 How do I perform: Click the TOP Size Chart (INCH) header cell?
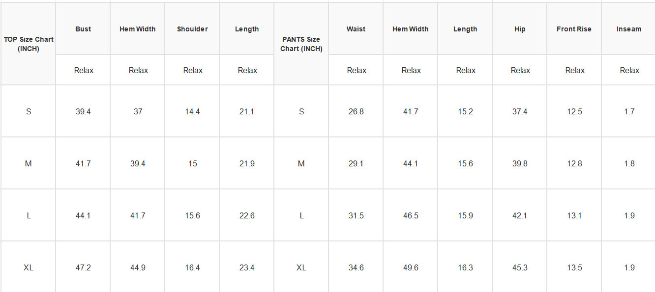[x=29, y=44]
